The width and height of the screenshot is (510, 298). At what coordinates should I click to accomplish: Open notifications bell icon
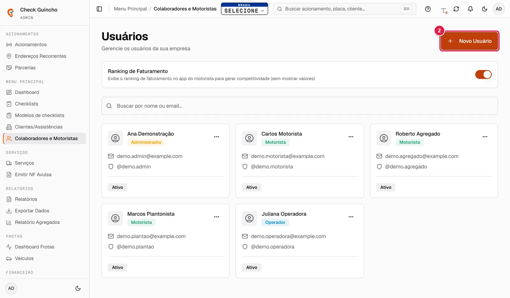[470, 9]
